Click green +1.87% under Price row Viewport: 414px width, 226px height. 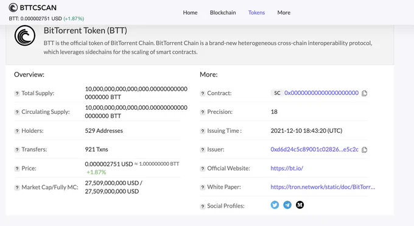tap(96, 172)
